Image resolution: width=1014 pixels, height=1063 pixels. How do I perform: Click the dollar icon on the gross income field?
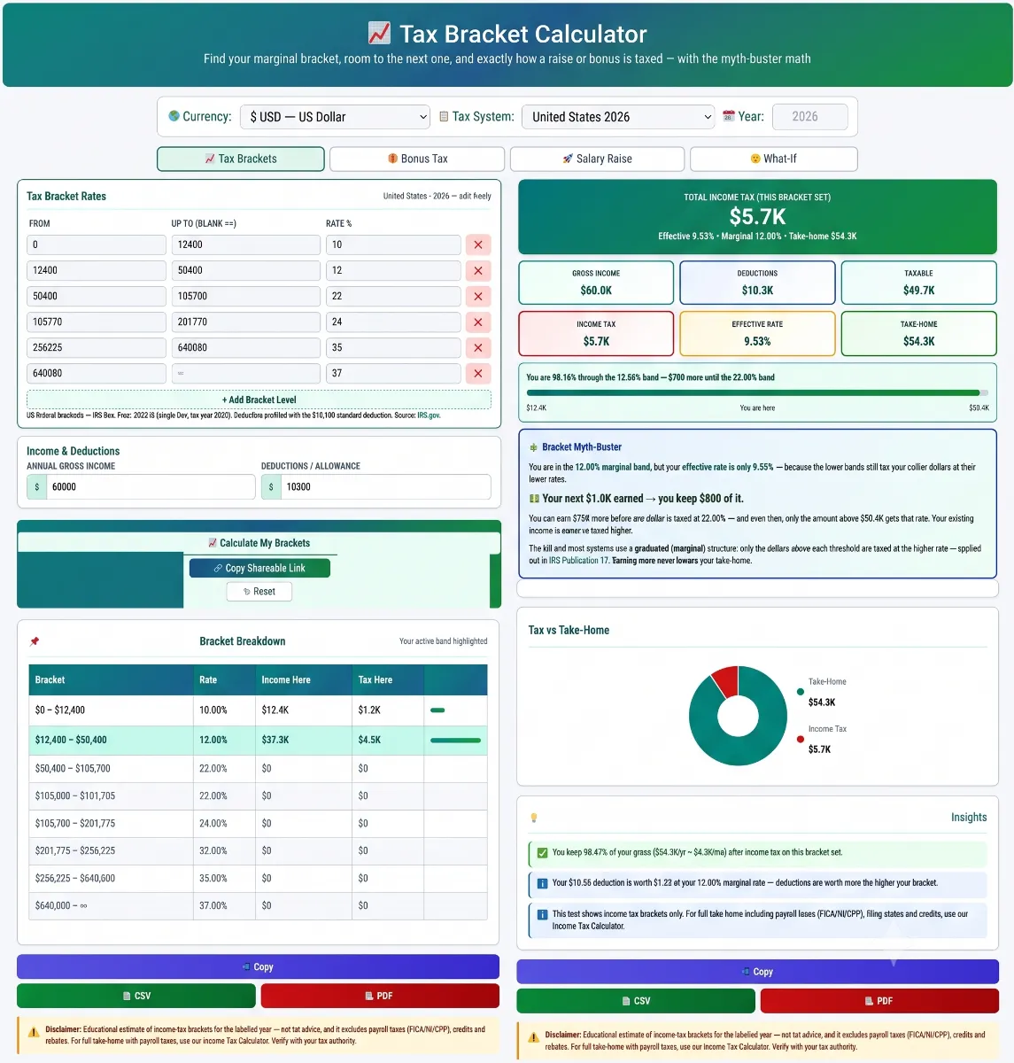tap(36, 486)
